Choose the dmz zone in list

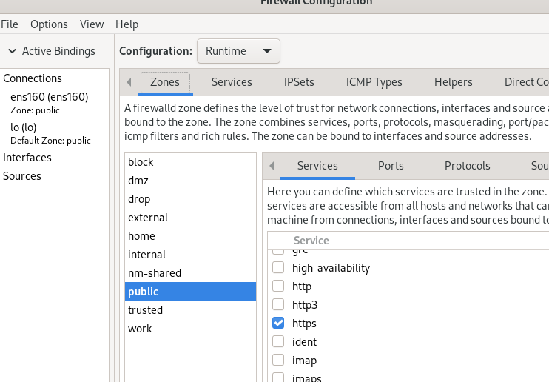[x=140, y=181]
